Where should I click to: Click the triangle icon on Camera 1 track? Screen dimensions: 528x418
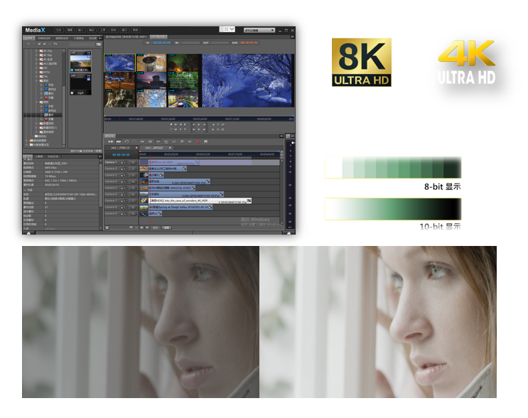pos(122,162)
